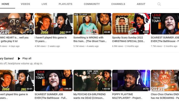Image resolution: width=179 pixels, height=101 pixels.
Task: Open title 'Spooky Scary Sunday 2022 CHRISTMAS SPECIAL'
Action: point(128,39)
